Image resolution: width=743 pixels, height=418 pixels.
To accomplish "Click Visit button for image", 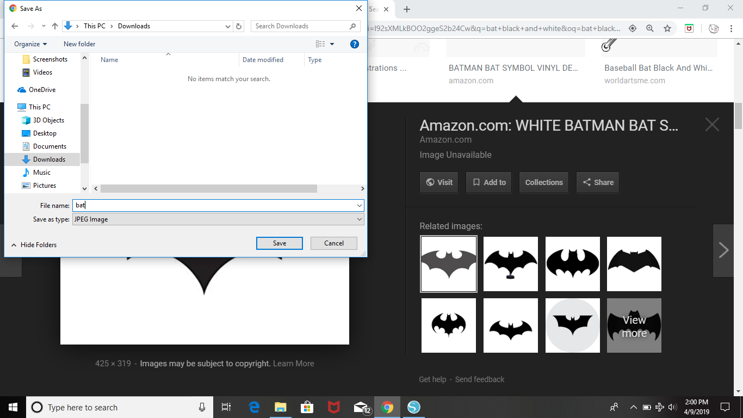I will [439, 182].
